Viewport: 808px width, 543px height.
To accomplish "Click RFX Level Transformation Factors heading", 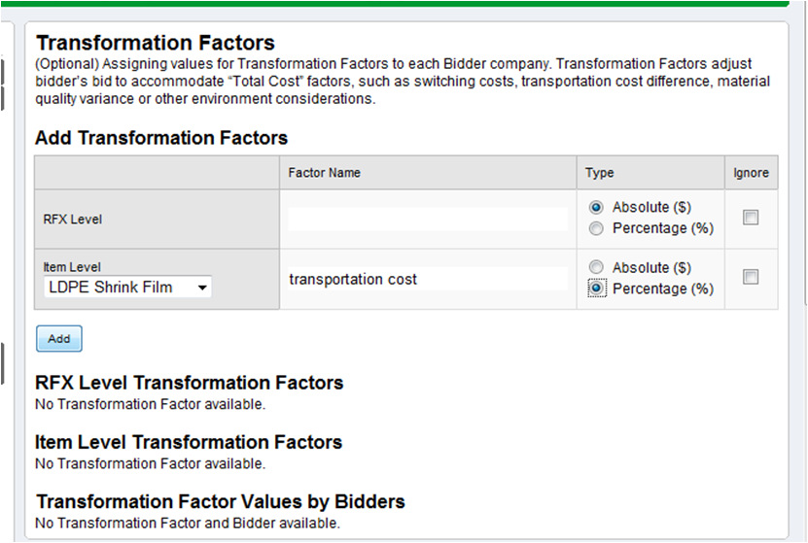I will pyautogui.click(x=189, y=383).
